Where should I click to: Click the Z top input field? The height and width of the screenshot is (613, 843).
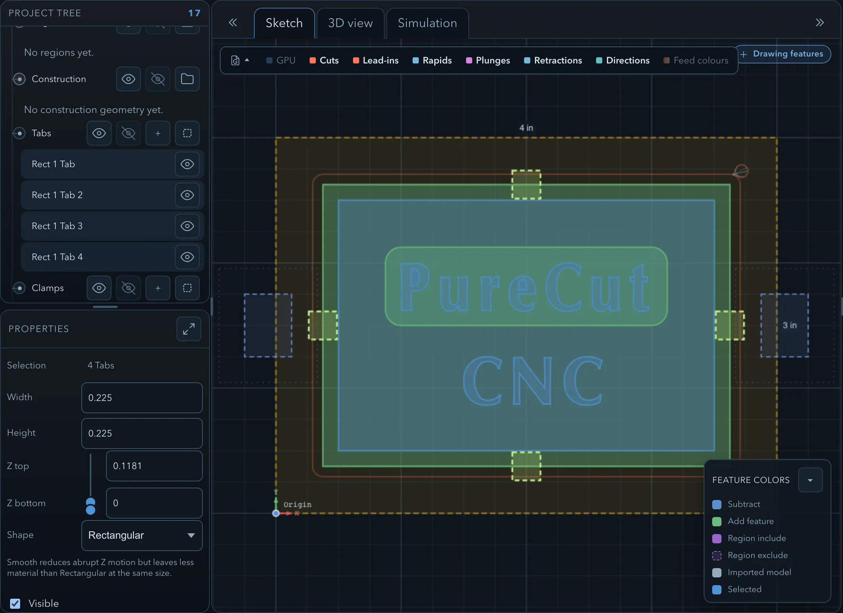tap(154, 466)
